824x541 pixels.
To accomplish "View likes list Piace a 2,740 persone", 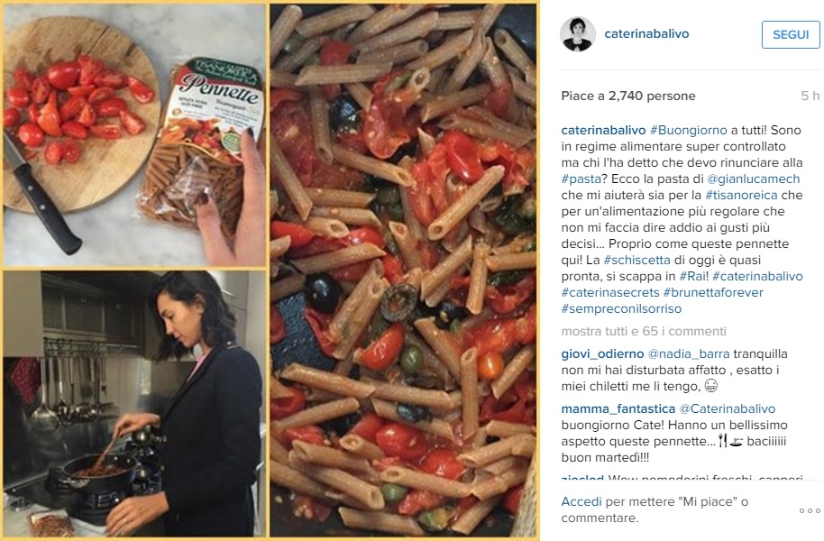I will tap(628, 96).
